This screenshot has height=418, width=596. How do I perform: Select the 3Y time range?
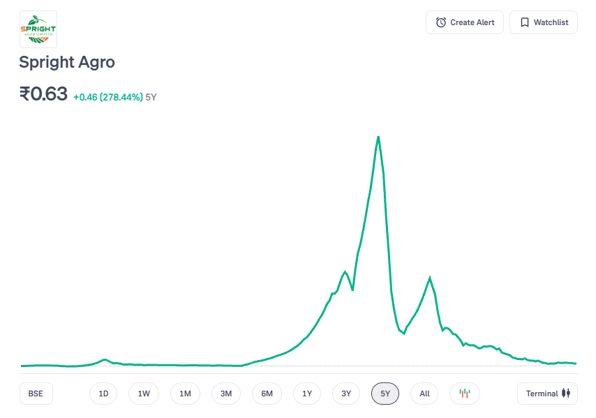tap(346, 394)
